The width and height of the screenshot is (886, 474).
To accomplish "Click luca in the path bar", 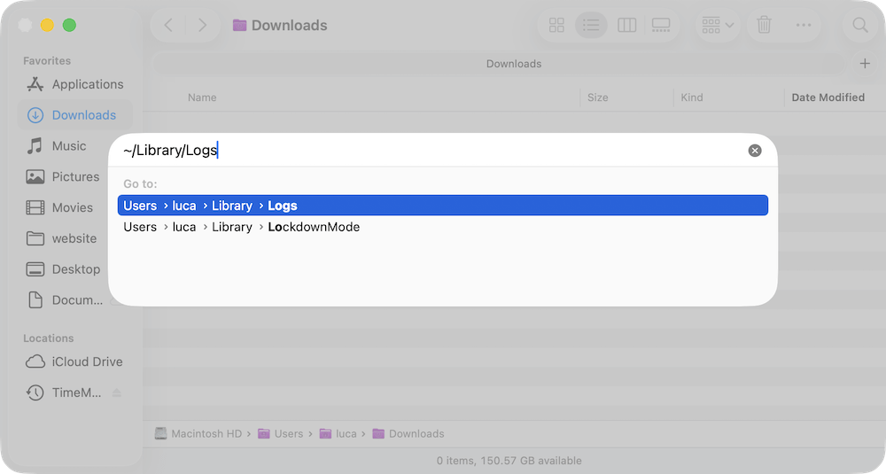I will [x=338, y=433].
